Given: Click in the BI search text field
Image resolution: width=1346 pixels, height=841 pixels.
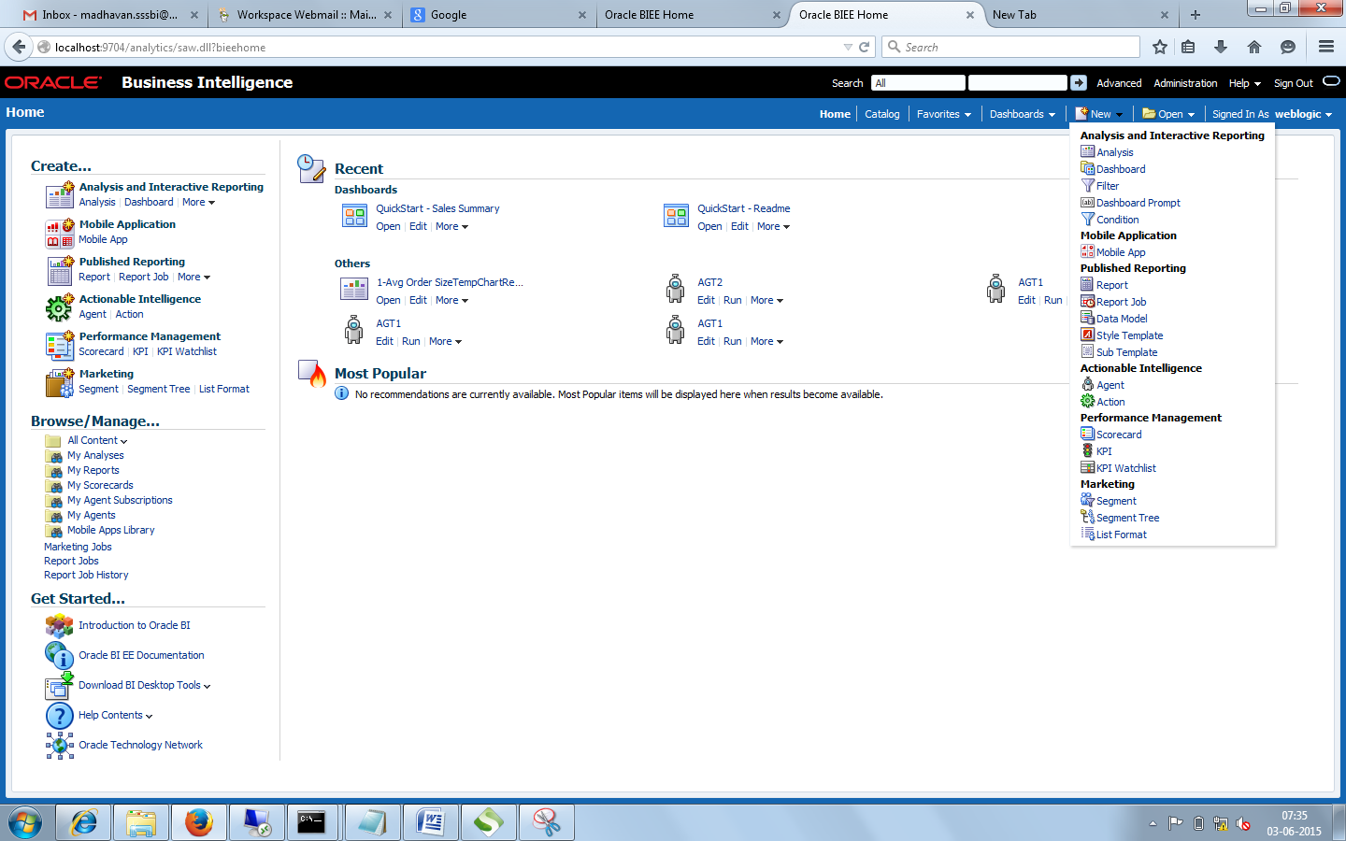Looking at the screenshot, I should [x=1017, y=82].
